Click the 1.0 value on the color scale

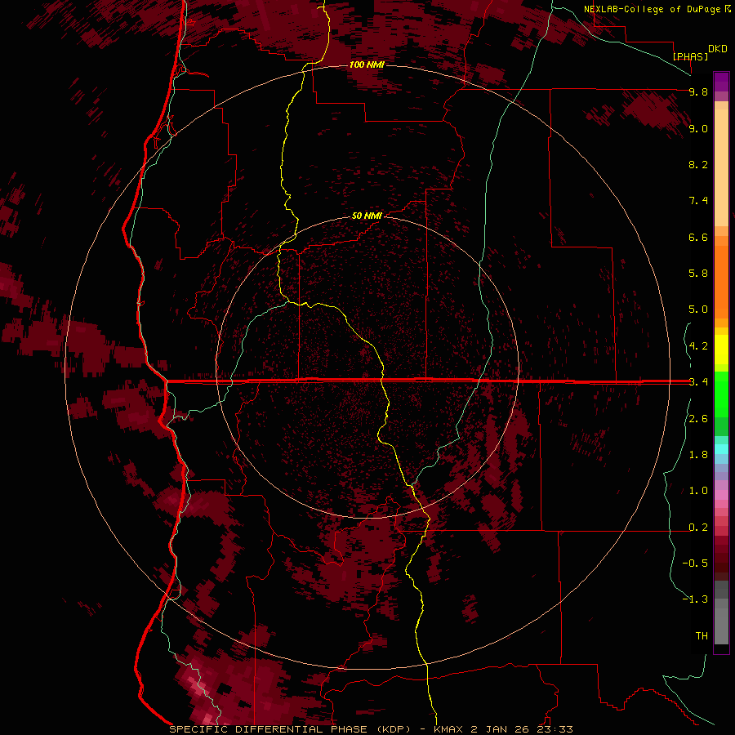698,491
